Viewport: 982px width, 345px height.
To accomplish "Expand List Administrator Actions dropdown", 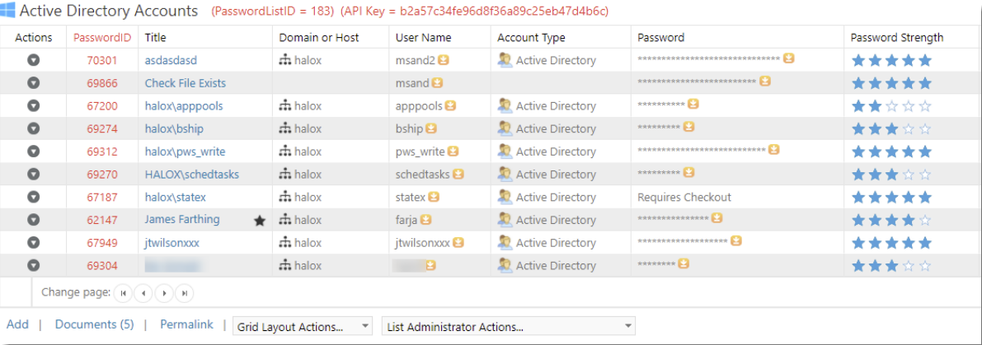I will pyautogui.click(x=509, y=326).
